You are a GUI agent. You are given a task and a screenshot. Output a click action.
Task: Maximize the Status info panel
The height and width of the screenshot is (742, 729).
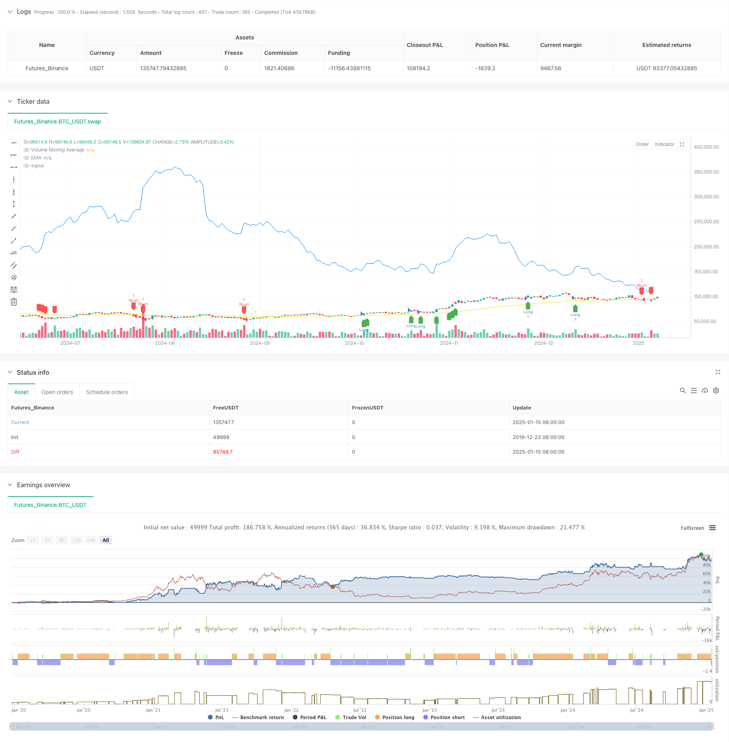718,372
